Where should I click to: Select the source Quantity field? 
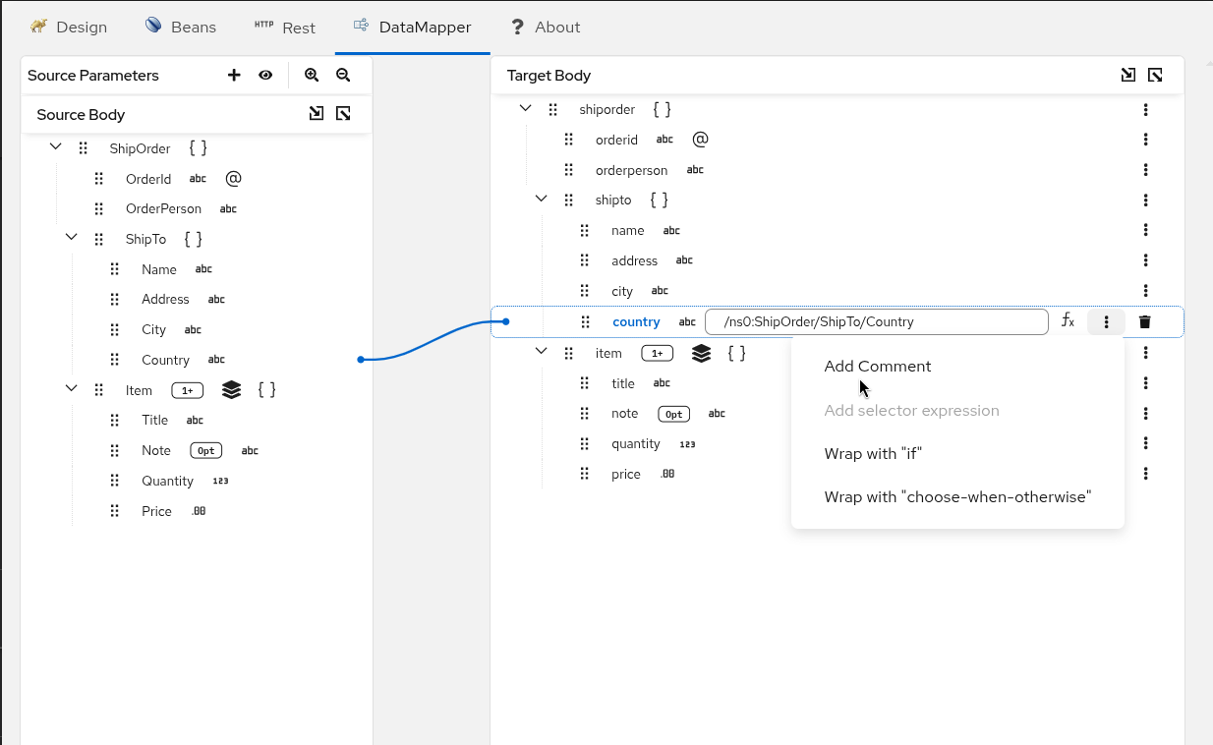click(167, 481)
